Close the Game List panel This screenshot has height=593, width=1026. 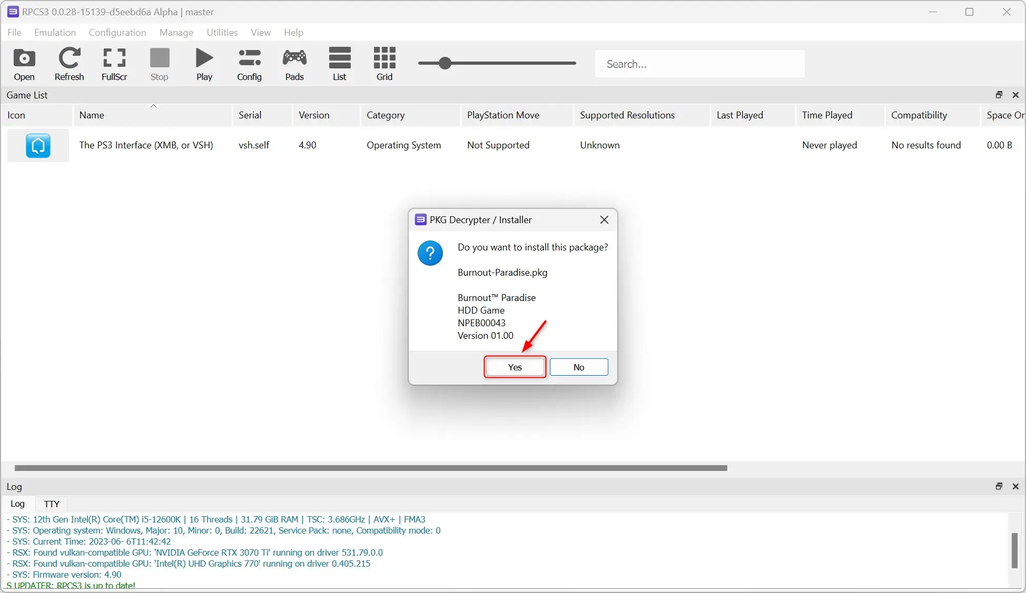click(1015, 95)
